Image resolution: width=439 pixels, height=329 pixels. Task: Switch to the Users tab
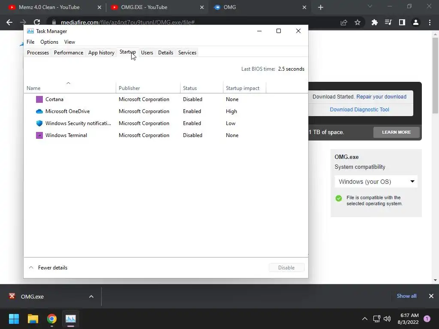pos(147,53)
